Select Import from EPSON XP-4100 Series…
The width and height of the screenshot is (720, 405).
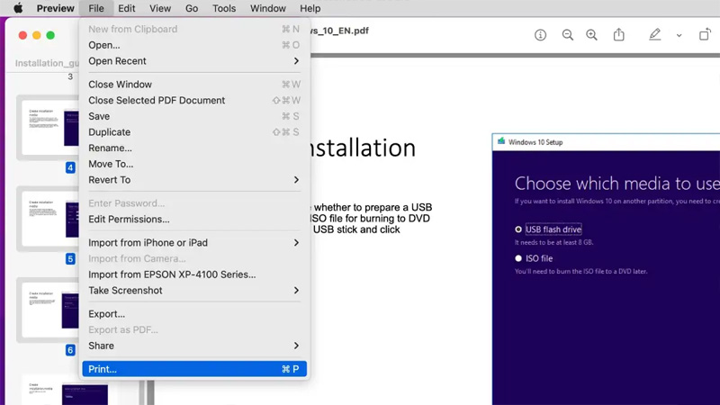171,274
